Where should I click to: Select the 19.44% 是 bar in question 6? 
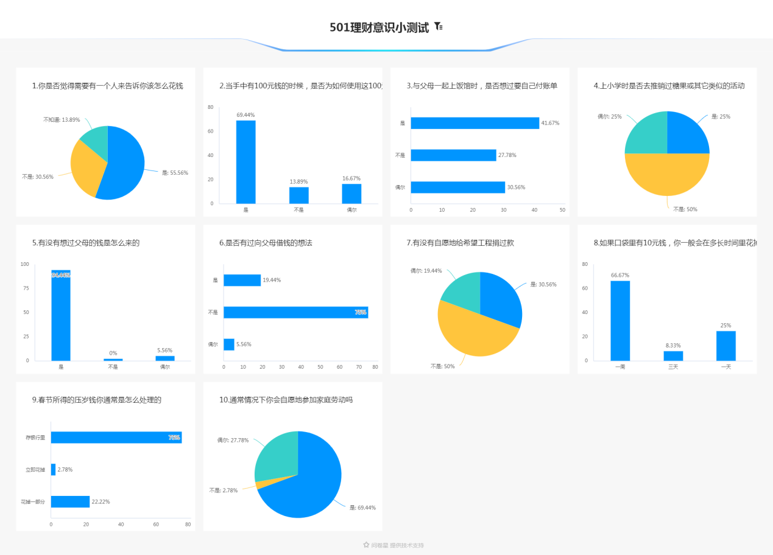[242, 280]
